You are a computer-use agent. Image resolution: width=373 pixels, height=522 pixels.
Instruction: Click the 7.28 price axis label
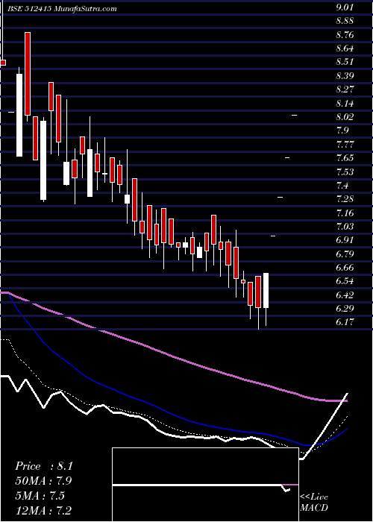coord(345,199)
